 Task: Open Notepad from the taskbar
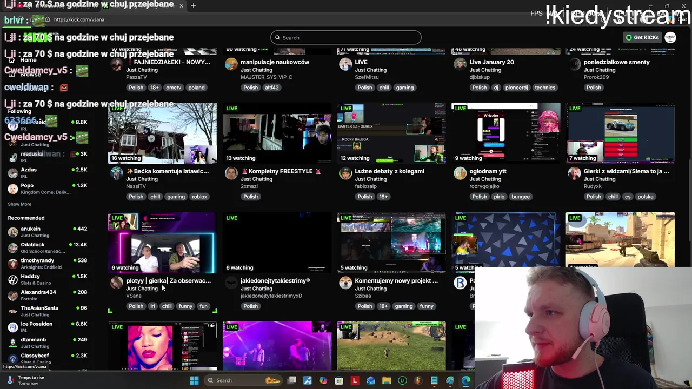[434, 380]
